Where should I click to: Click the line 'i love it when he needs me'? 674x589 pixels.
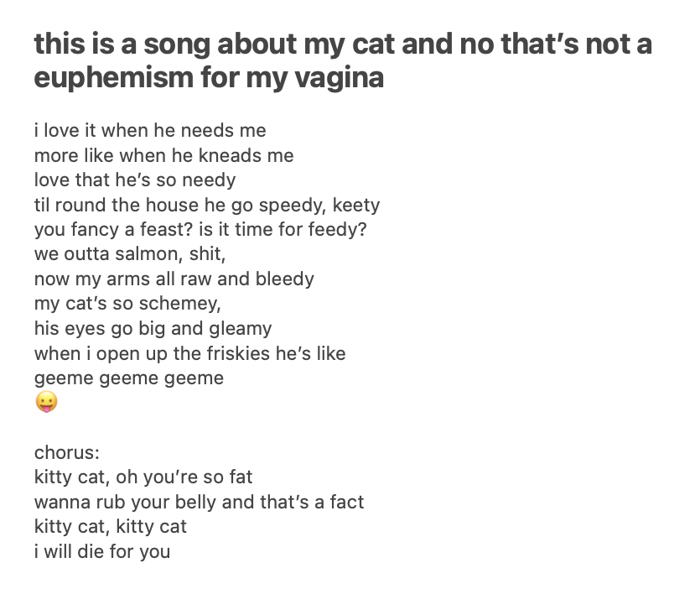pyautogui.click(x=150, y=130)
